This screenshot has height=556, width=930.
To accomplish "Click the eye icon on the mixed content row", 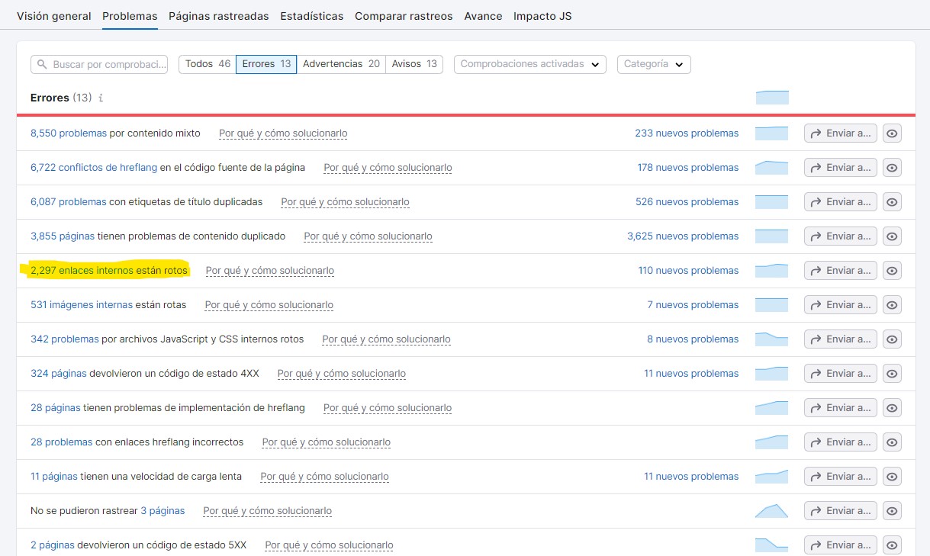I will (892, 133).
